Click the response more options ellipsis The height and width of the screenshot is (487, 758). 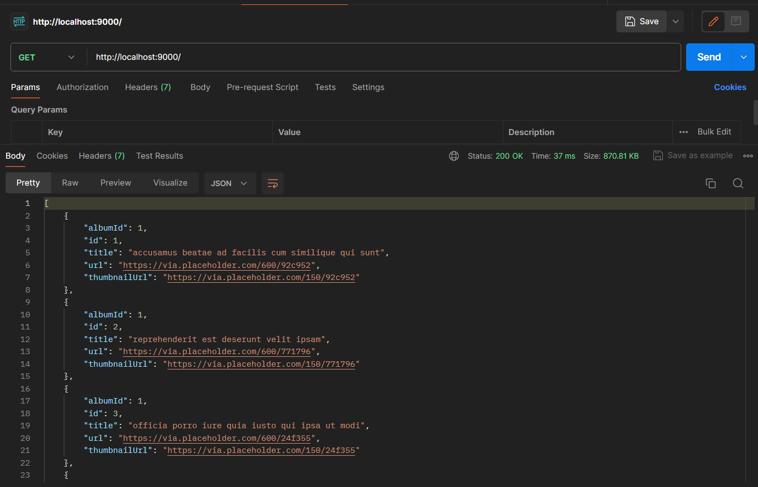[748, 156]
